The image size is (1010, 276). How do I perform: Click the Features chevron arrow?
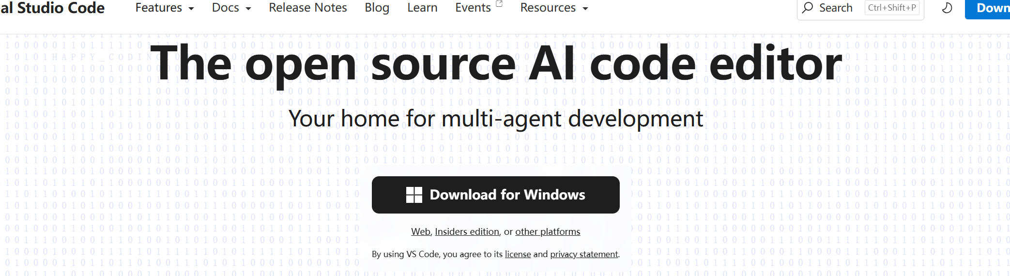tap(191, 9)
